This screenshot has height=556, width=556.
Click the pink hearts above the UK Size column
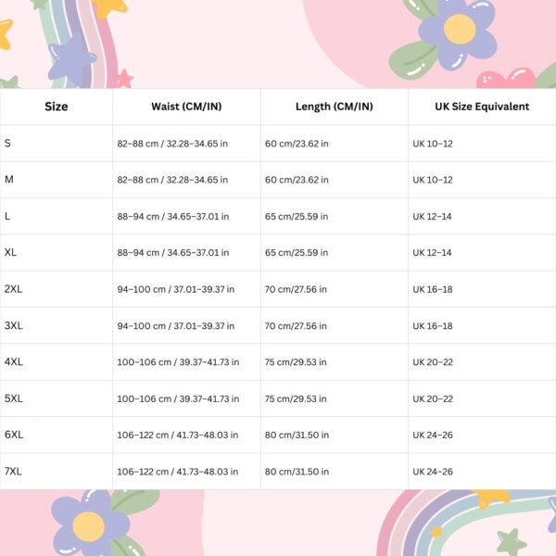click(508, 79)
